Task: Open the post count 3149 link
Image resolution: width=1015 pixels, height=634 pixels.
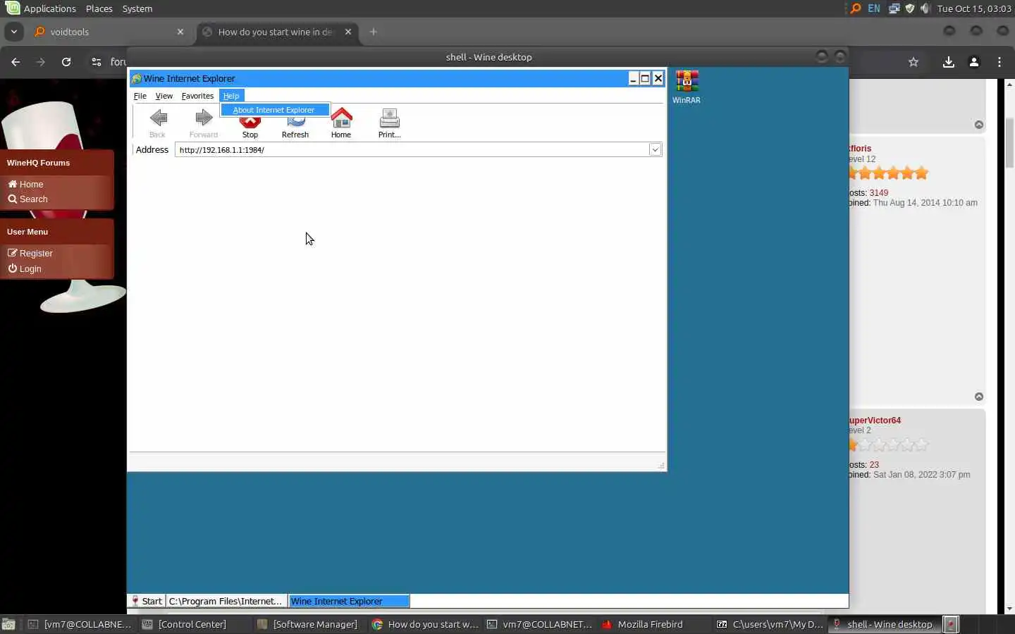Action: [879, 192]
